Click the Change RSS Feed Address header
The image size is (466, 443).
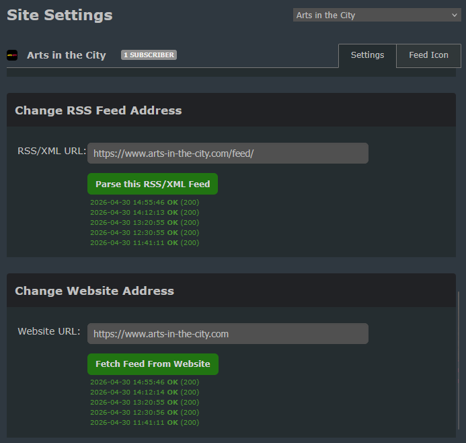[98, 110]
